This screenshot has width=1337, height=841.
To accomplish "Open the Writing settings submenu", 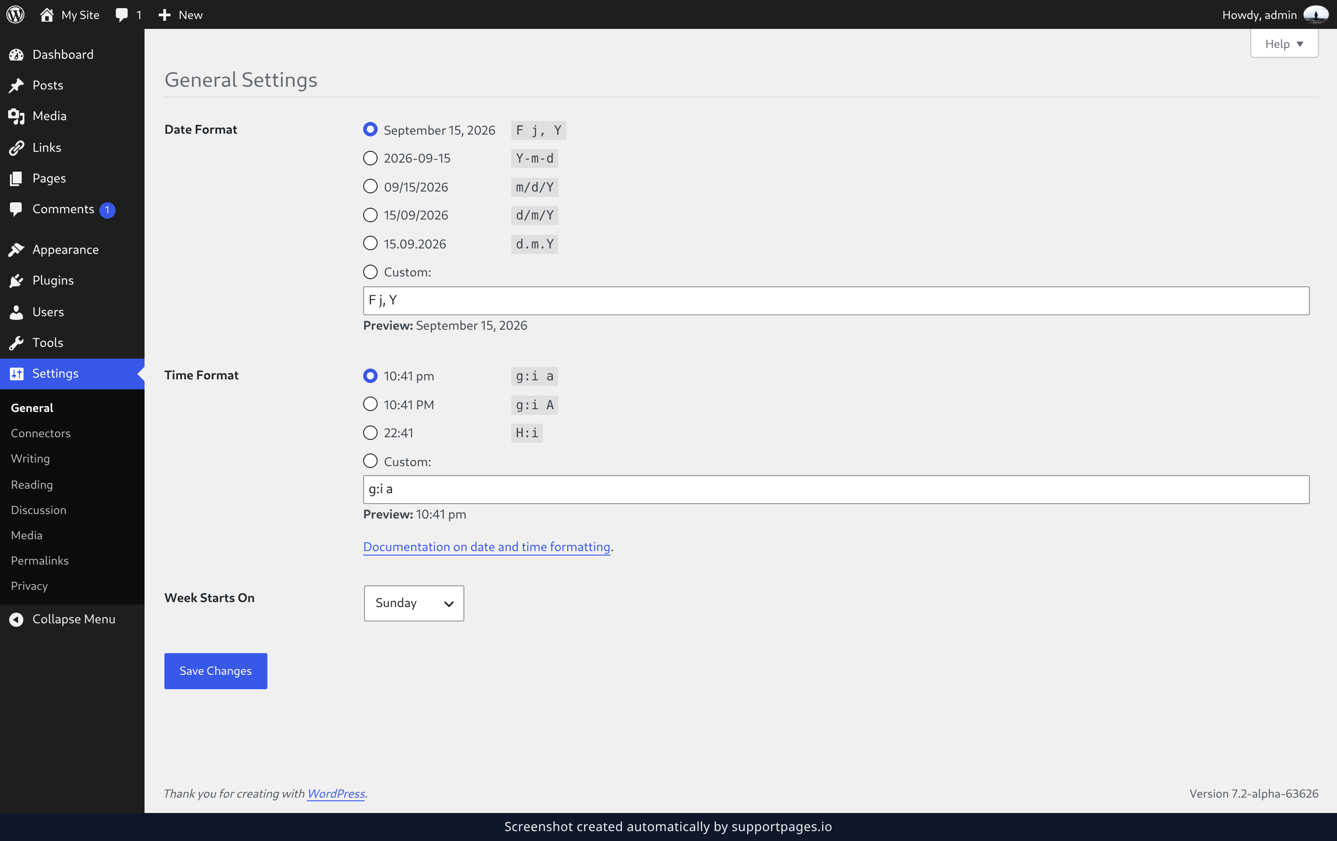I will pos(31,458).
